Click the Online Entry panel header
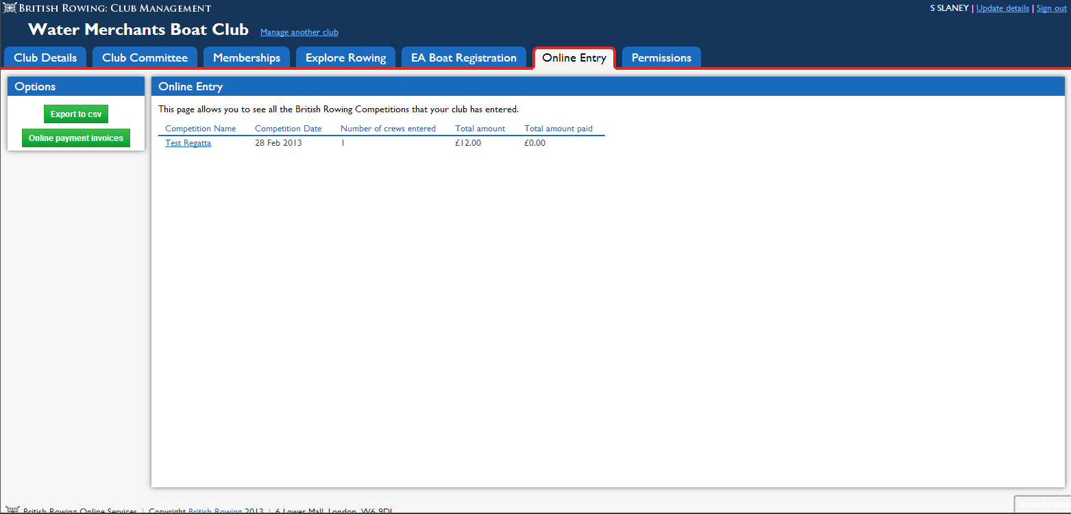This screenshot has height=514, width=1071. point(608,86)
